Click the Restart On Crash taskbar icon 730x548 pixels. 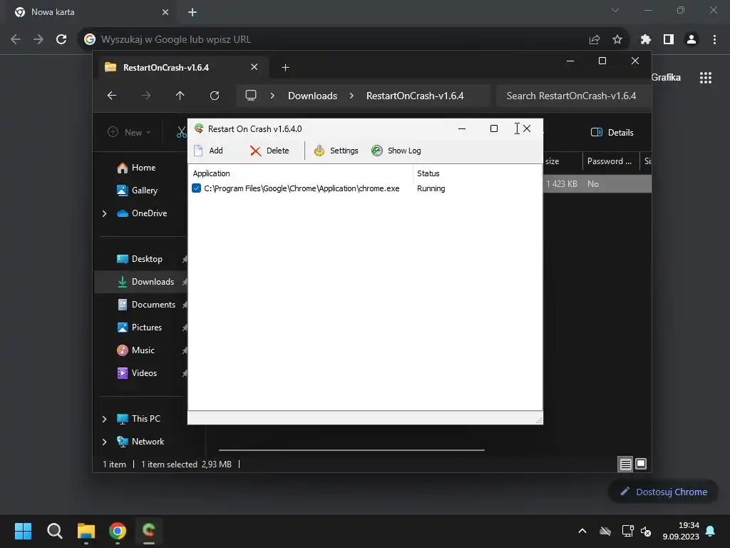tap(148, 531)
